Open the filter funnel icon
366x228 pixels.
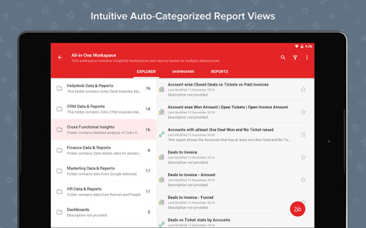[x=295, y=58]
